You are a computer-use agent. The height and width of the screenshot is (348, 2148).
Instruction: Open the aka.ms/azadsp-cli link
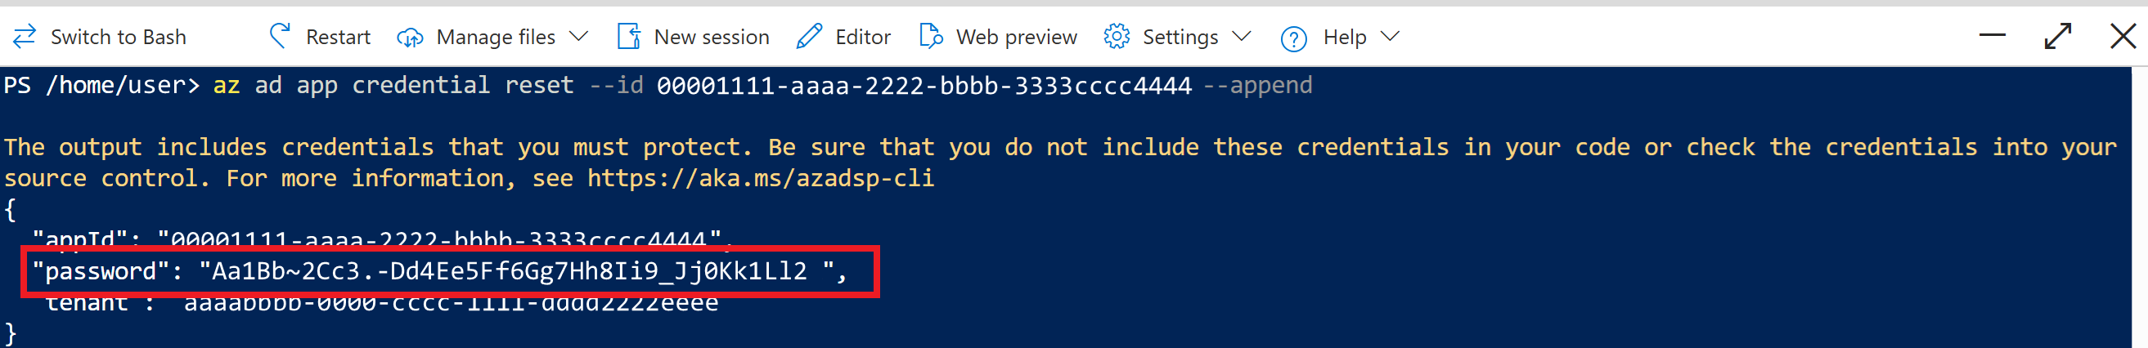pos(761,178)
